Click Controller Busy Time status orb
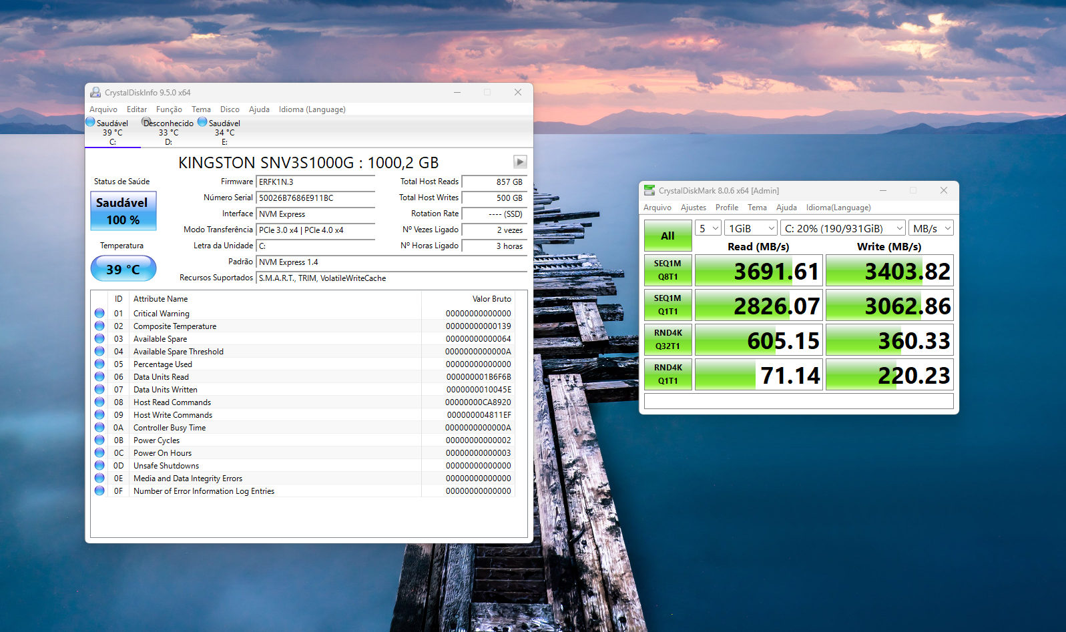The width and height of the screenshot is (1066, 632). 99,427
